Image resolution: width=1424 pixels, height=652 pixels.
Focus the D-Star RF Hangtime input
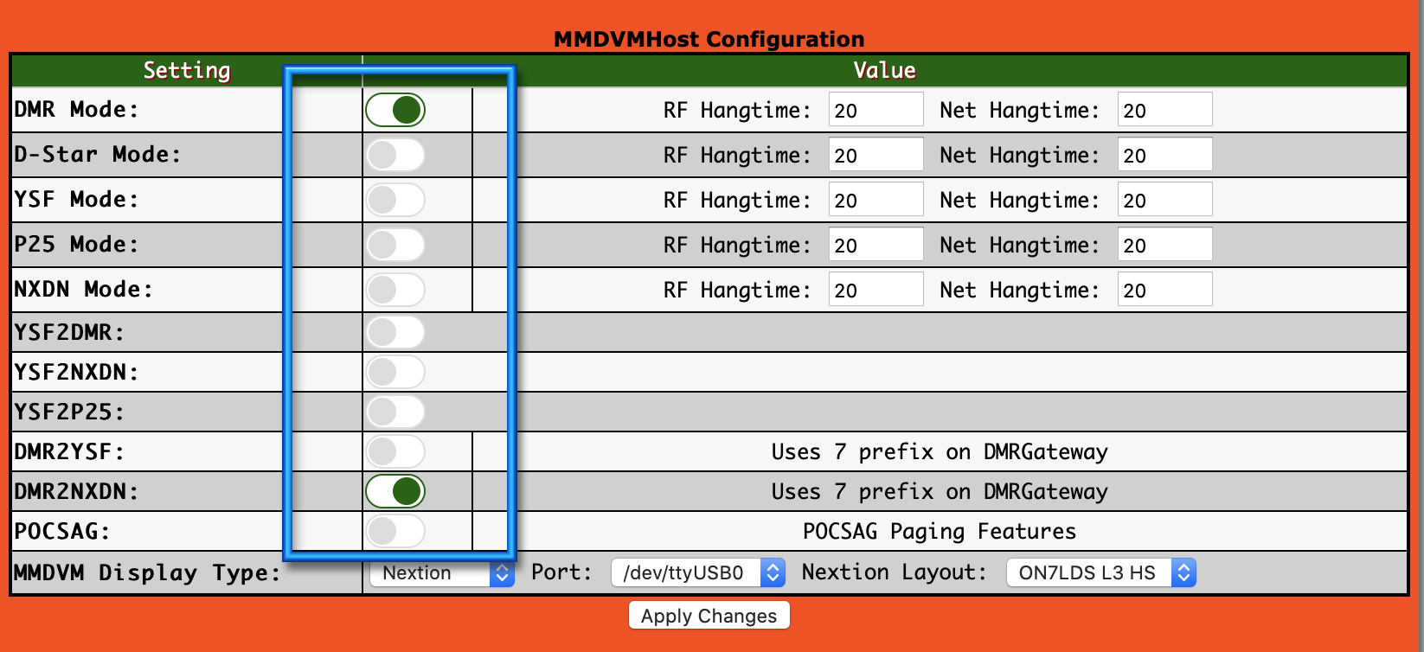point(876,155)
